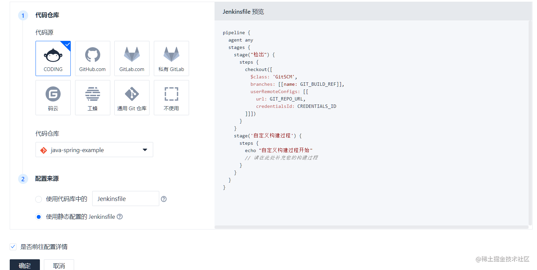Click the branches GIT_BUILD_REF line

click(297, 84)
